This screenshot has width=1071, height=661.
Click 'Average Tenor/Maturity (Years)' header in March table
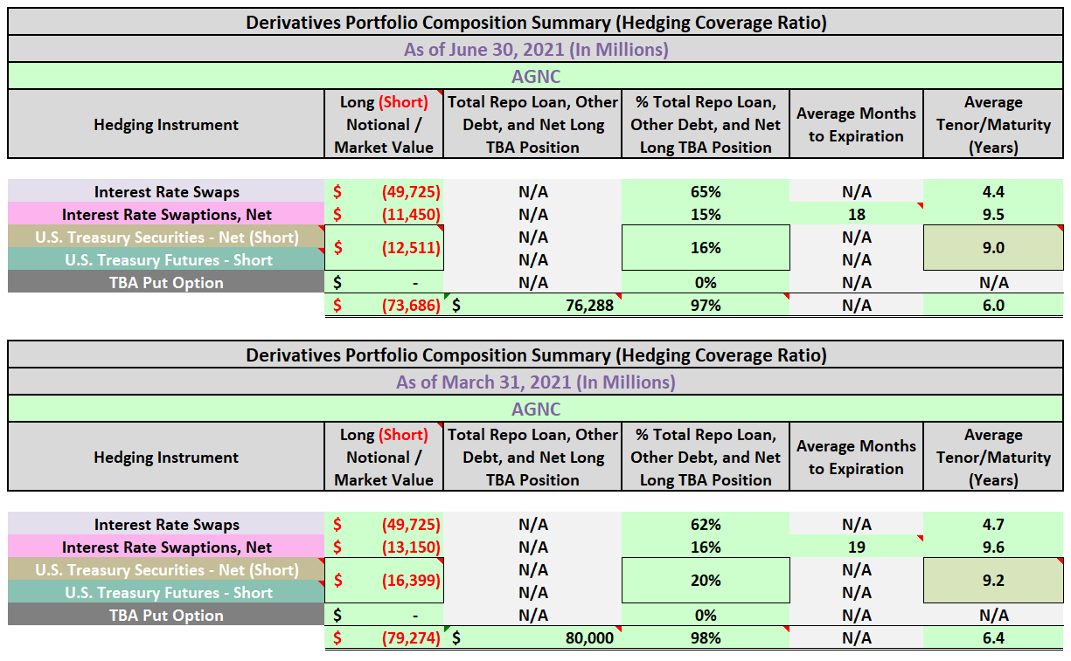point(993,458)
